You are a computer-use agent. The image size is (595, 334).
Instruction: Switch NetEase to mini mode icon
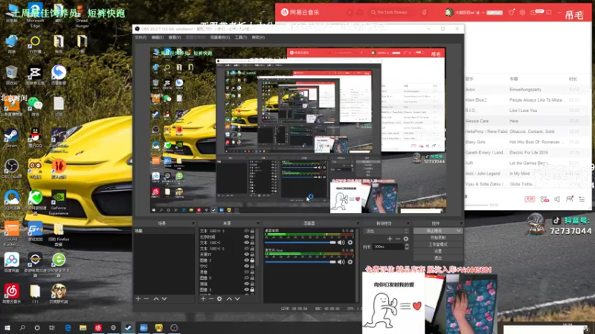549,13
